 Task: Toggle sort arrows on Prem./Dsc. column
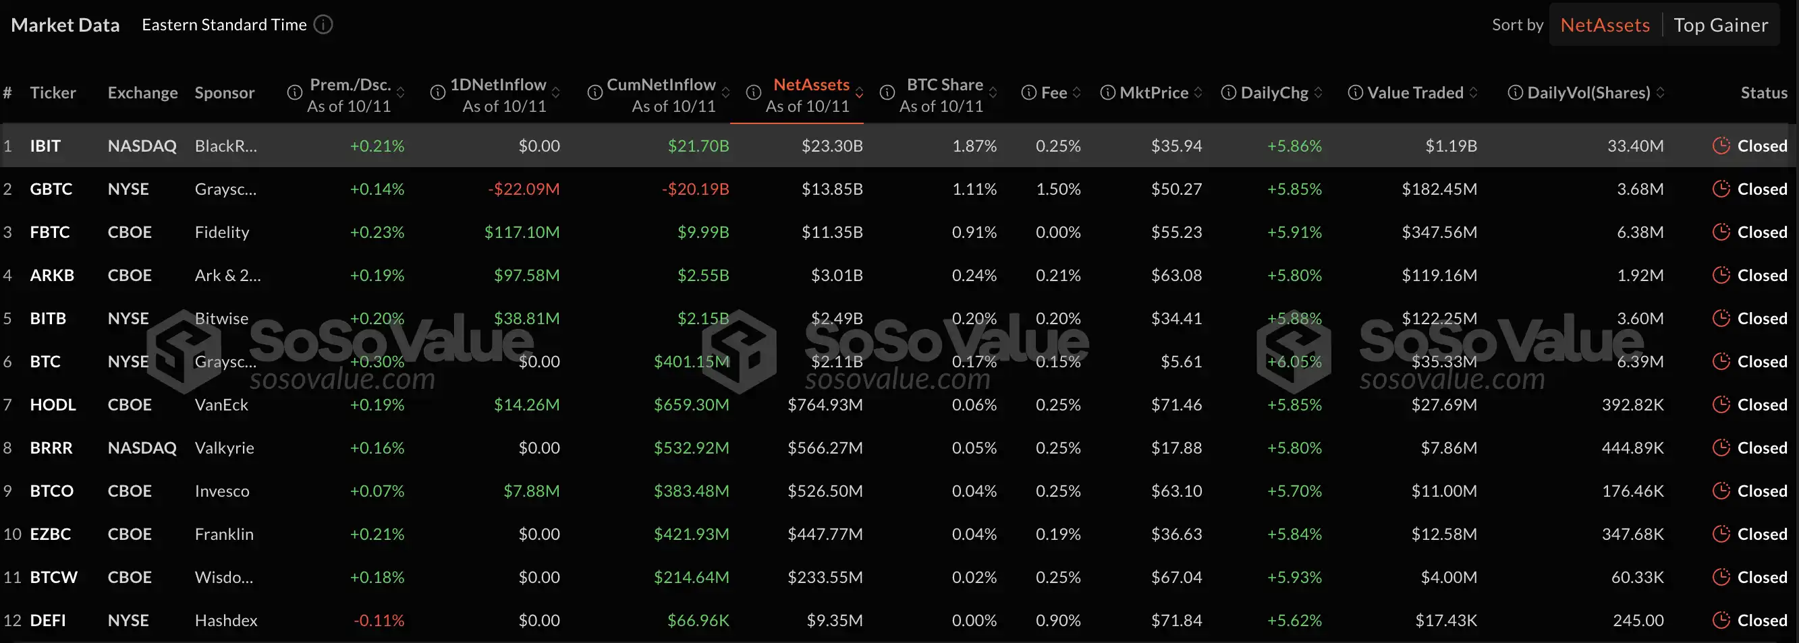401,92
